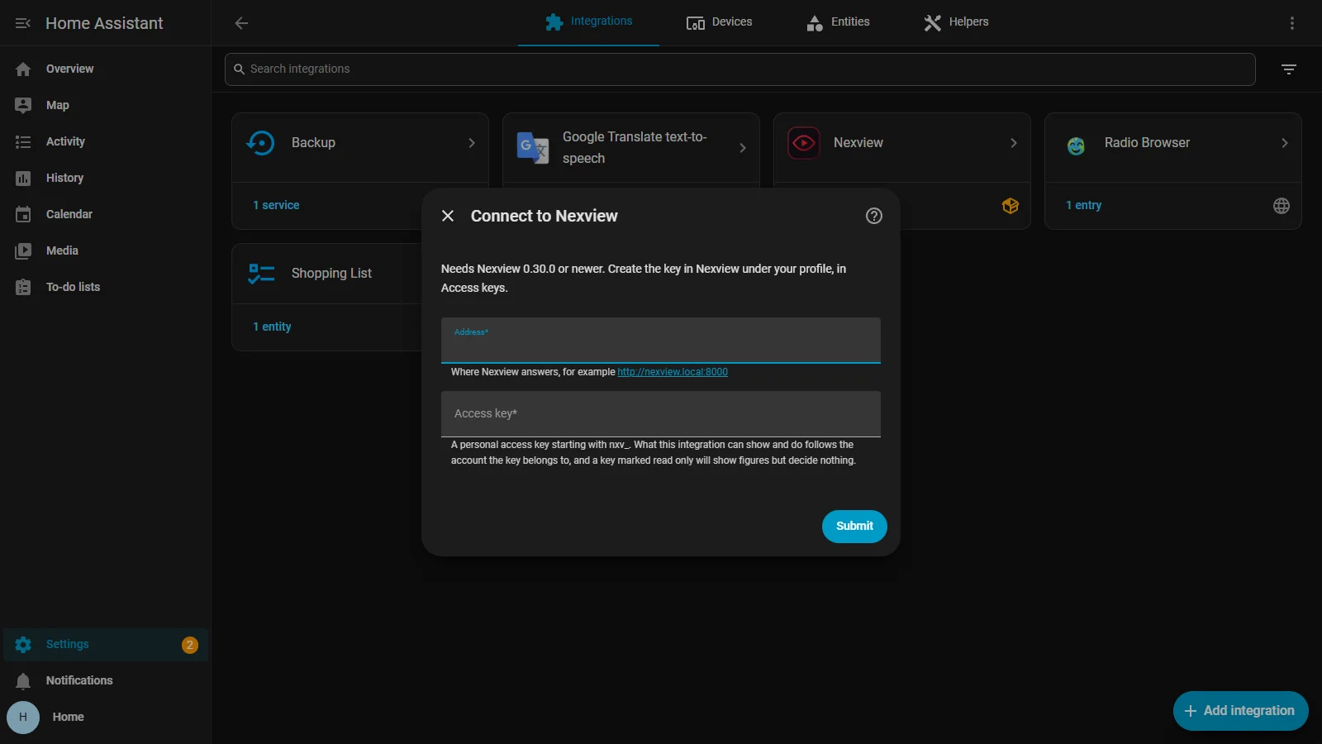Open Calendar in the sidebar

(106, 214)
